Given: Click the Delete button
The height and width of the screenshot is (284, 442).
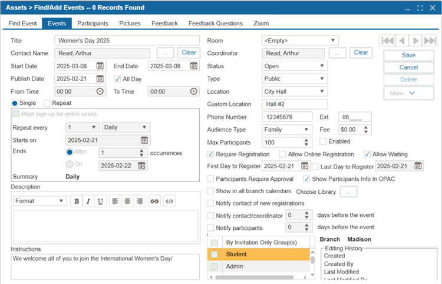Looking at the screenshot, I should click(408, 80).
